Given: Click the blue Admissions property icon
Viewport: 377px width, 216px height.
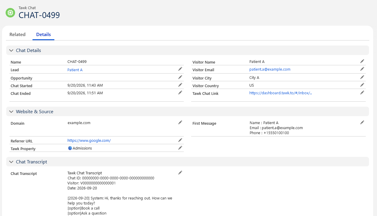Looking at the screenshot, I should pos(70,148).
